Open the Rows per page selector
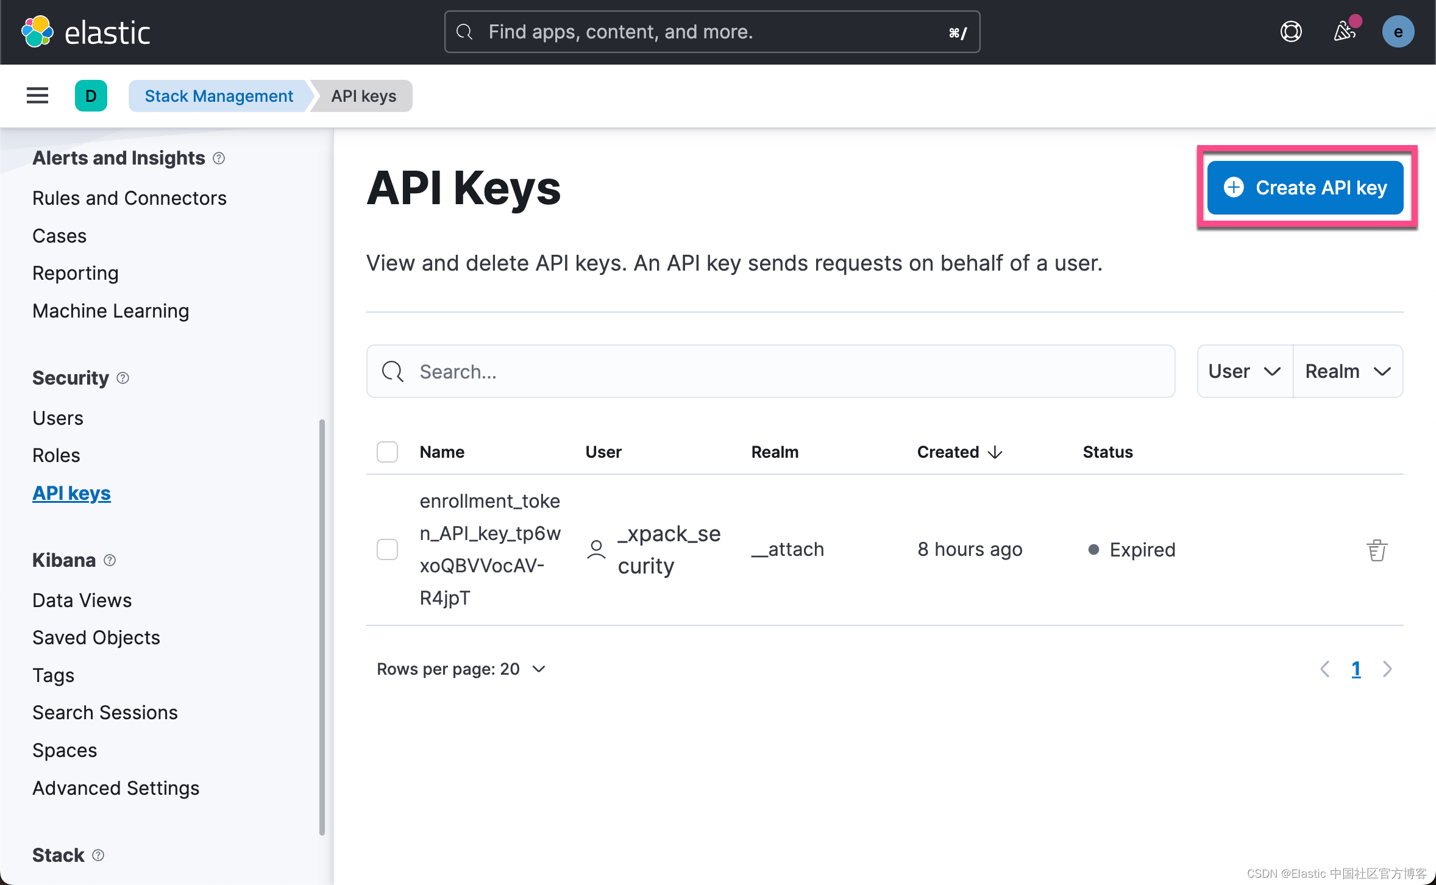 coord(461,669)
